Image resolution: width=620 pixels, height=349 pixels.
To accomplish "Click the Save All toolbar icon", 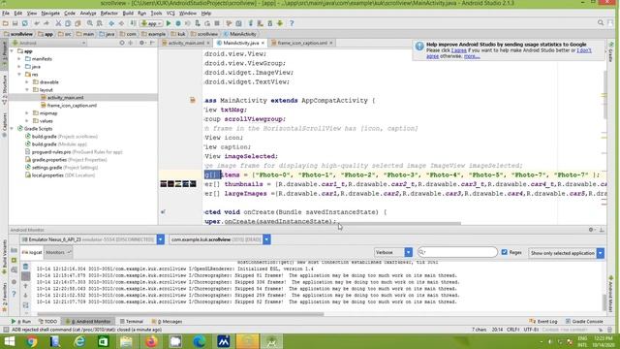I will [15, 23].
